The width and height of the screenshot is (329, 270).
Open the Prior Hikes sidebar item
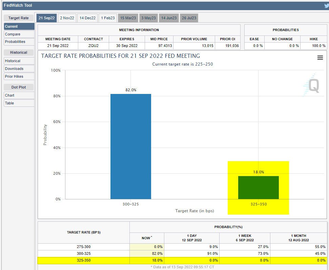19,76
